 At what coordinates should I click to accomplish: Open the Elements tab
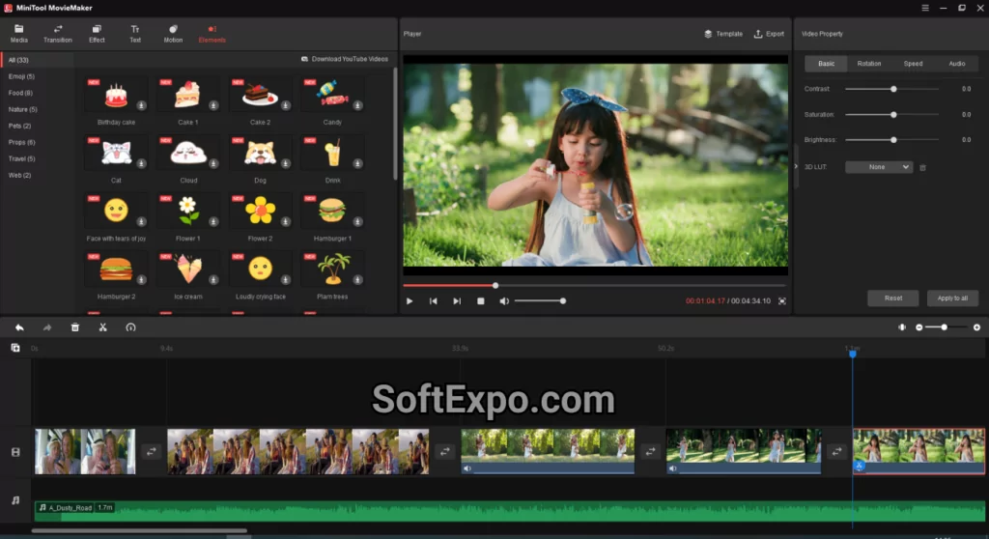coord(212,34)
